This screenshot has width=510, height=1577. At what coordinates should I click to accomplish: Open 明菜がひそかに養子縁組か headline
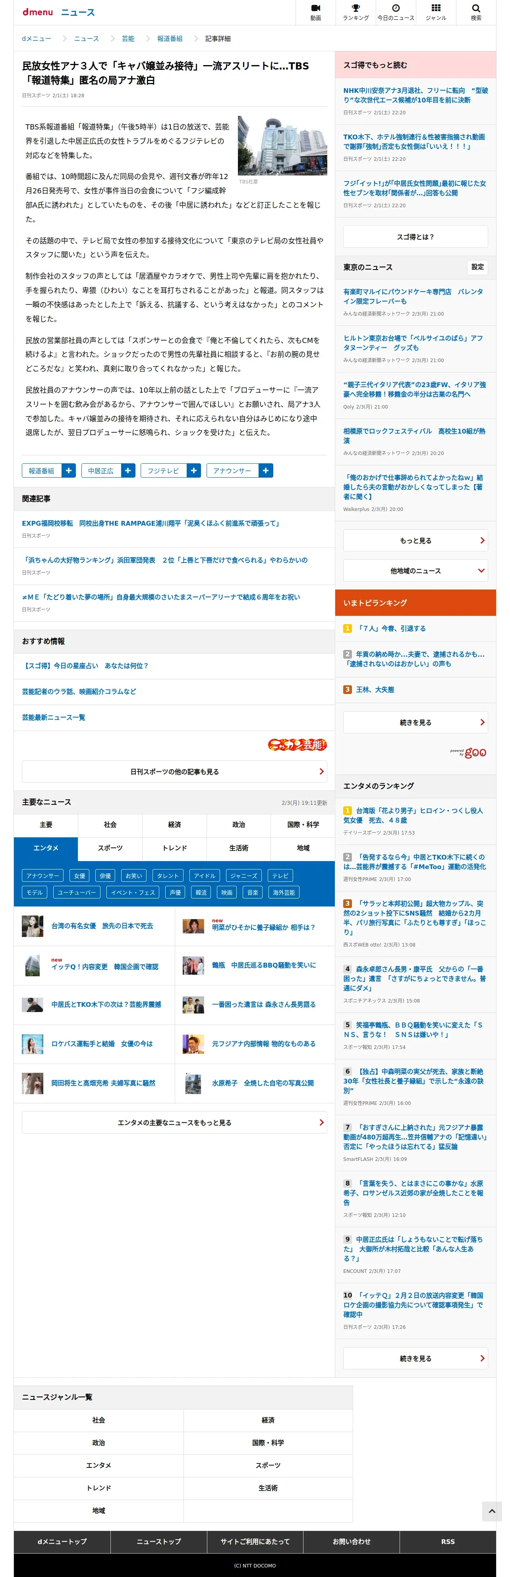pos(263,927)
